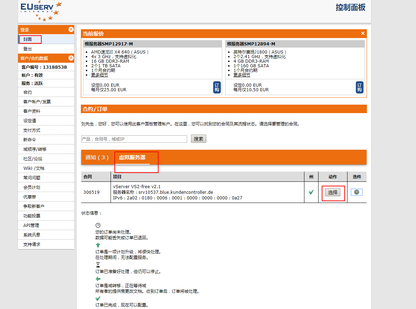Click the 服务：活跃 status text
Image resolution: width=416 pixels, height=309 pixels.
32,84
